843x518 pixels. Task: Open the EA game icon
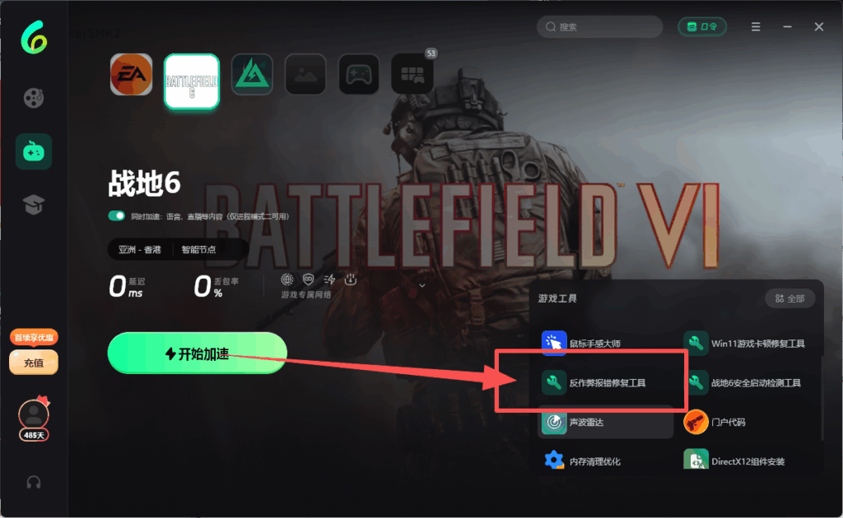tap(131, 74)
